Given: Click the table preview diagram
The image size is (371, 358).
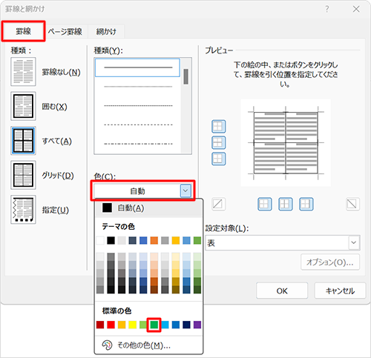Looking at the screenshot, I should pos(286,142).
